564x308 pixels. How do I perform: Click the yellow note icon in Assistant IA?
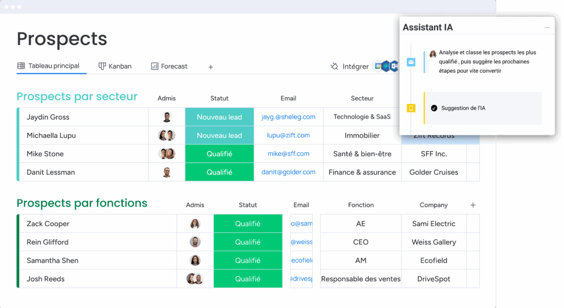click(x=411, y=108)
